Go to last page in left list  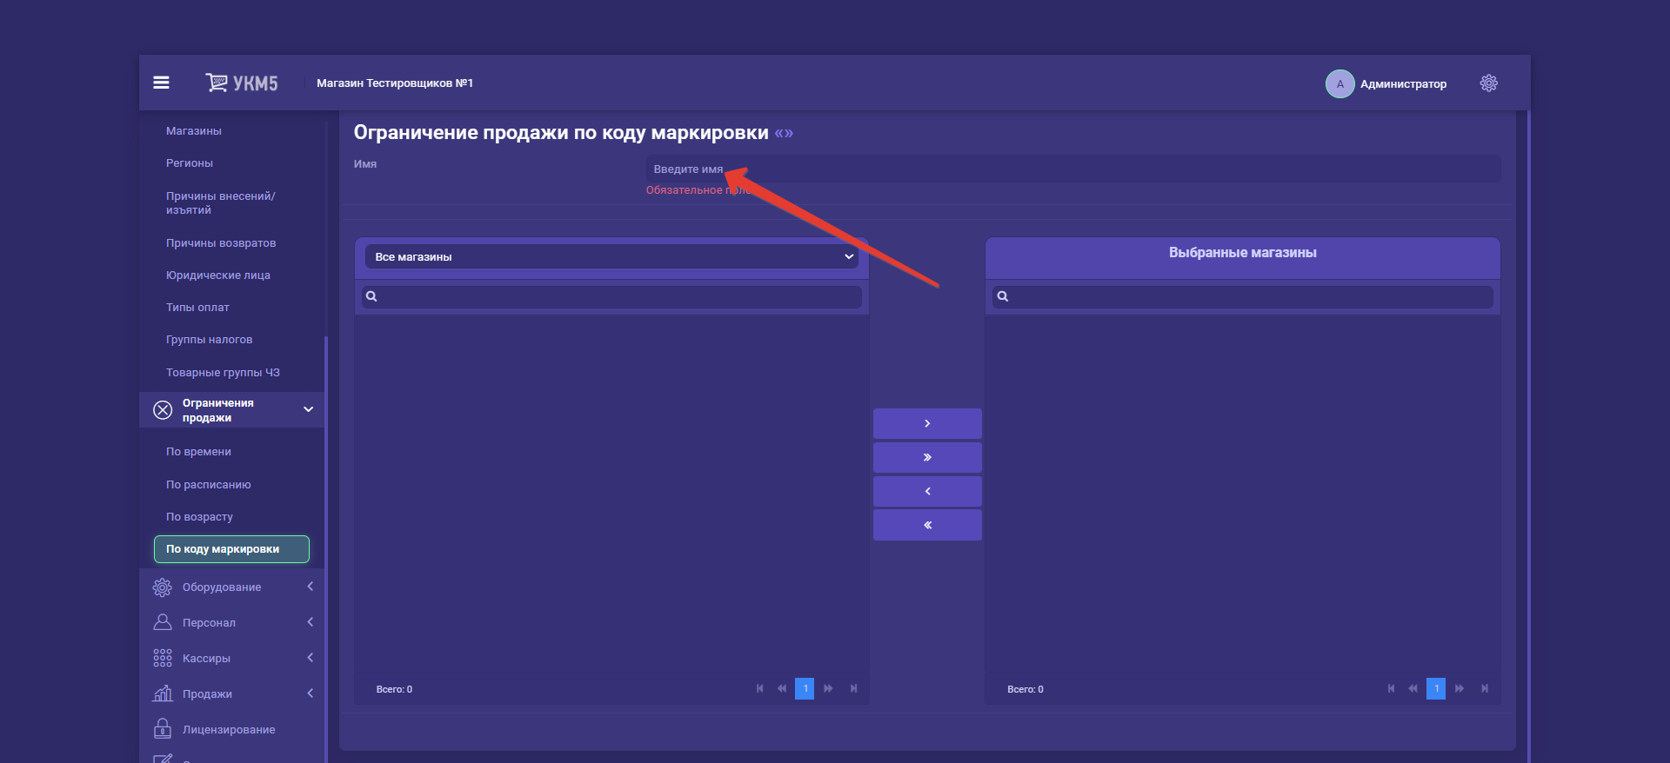point(853,688)
